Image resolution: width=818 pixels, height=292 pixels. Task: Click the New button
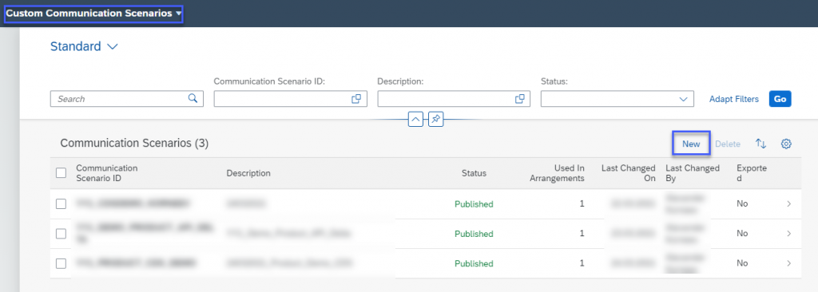point(691,144)
